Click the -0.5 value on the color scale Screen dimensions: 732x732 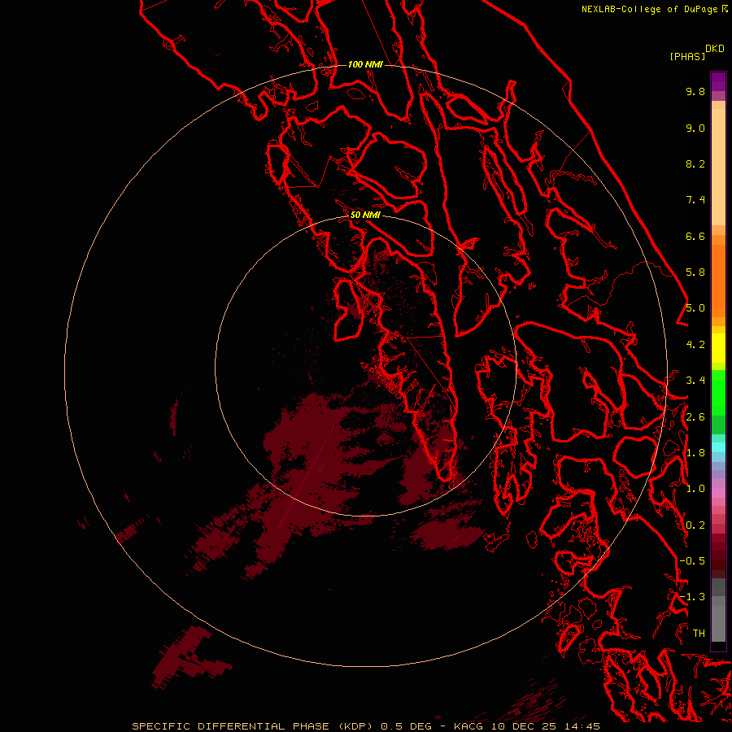point(692,561)
